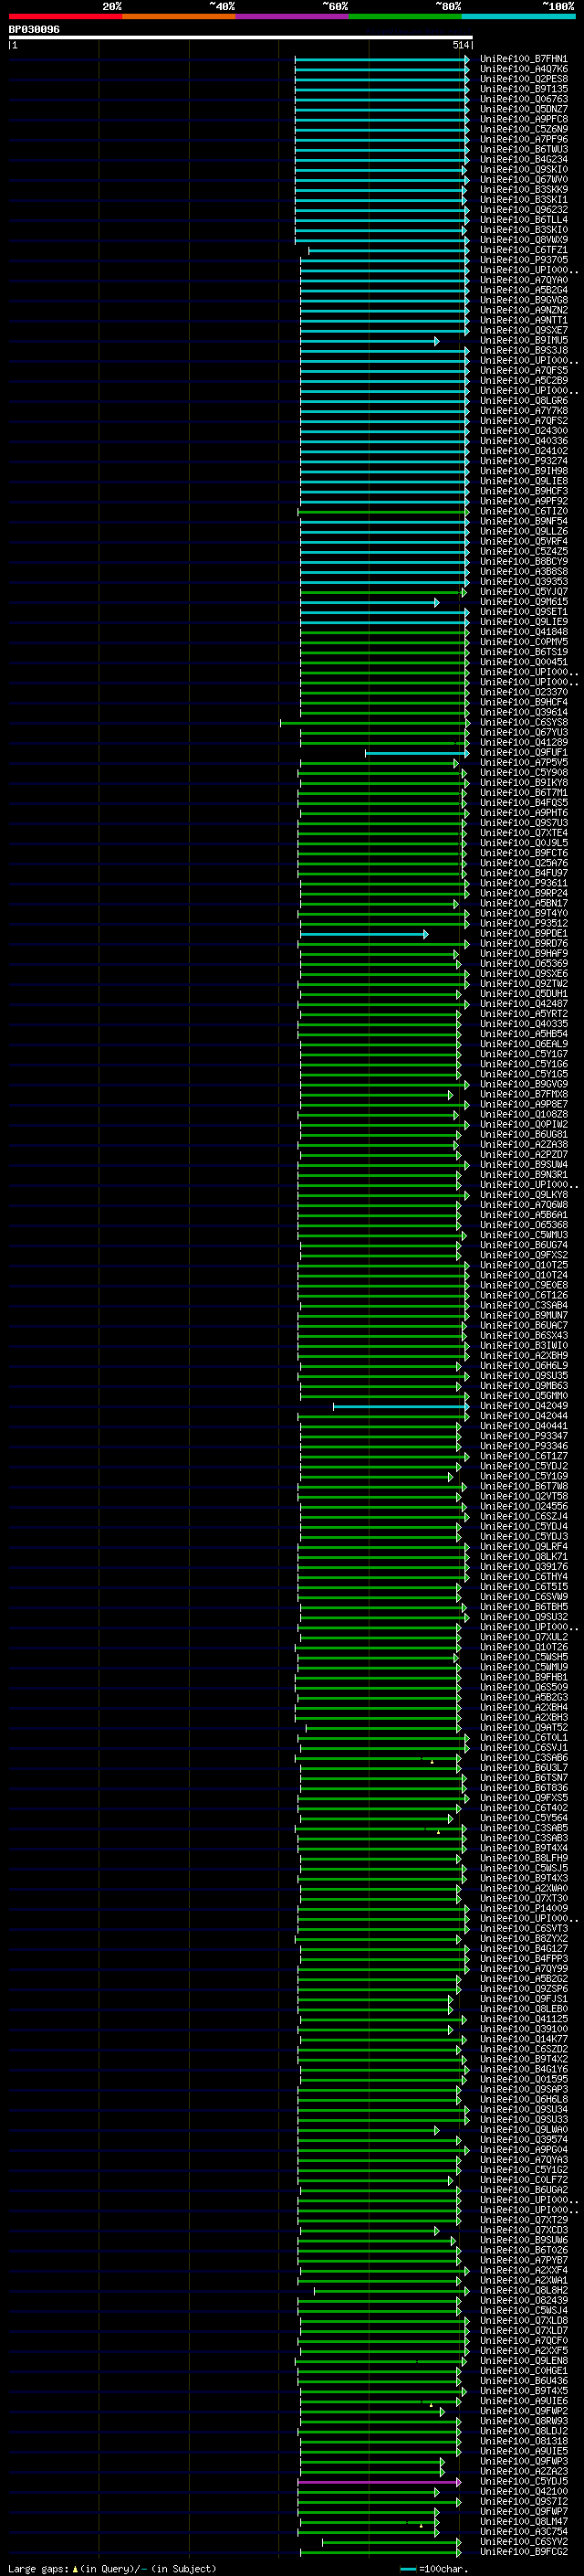Image resolution: width=584 pixels, height=2576 pixels.
Task: Choose hit UniRef100_B9SUW4
Action: (x=523, y=1164)
